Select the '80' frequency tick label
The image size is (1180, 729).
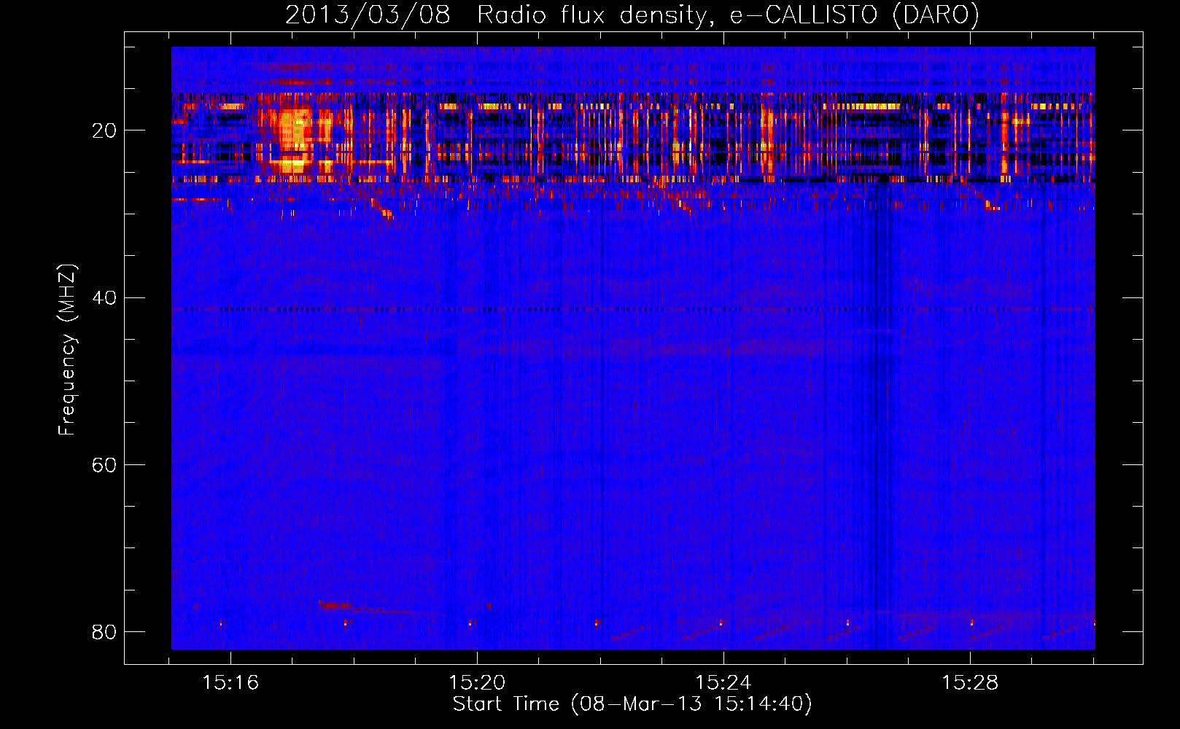point(104,631)
